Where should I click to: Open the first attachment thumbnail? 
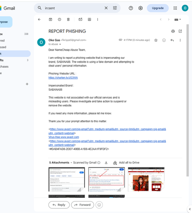[67, 179]
